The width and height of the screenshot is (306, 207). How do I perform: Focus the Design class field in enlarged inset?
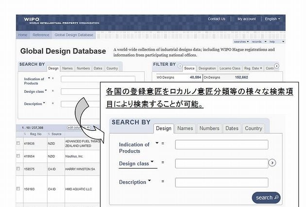pos(221,164)
